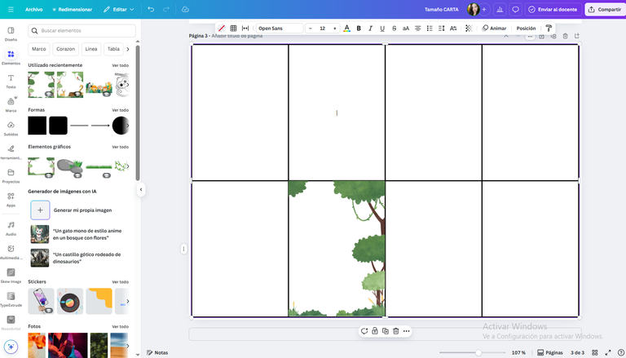
Task: Open the cell spacing icon
Action: pos(245,28)
